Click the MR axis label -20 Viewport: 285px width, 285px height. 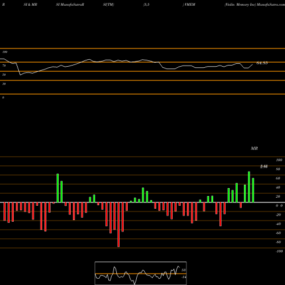tap(278, 215)
